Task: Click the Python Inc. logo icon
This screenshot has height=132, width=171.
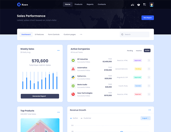Action: pyautogui.click(x=73, y=77)
